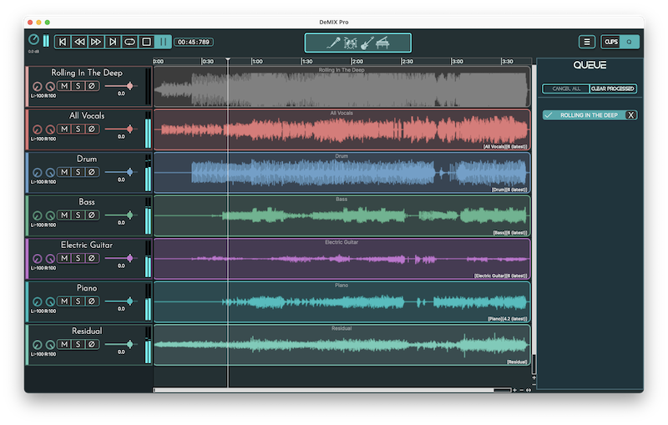The width and height of the screenshot is (668, 425).
Task: Switch to the CLIPS tab
Action: tap(611, 42)
